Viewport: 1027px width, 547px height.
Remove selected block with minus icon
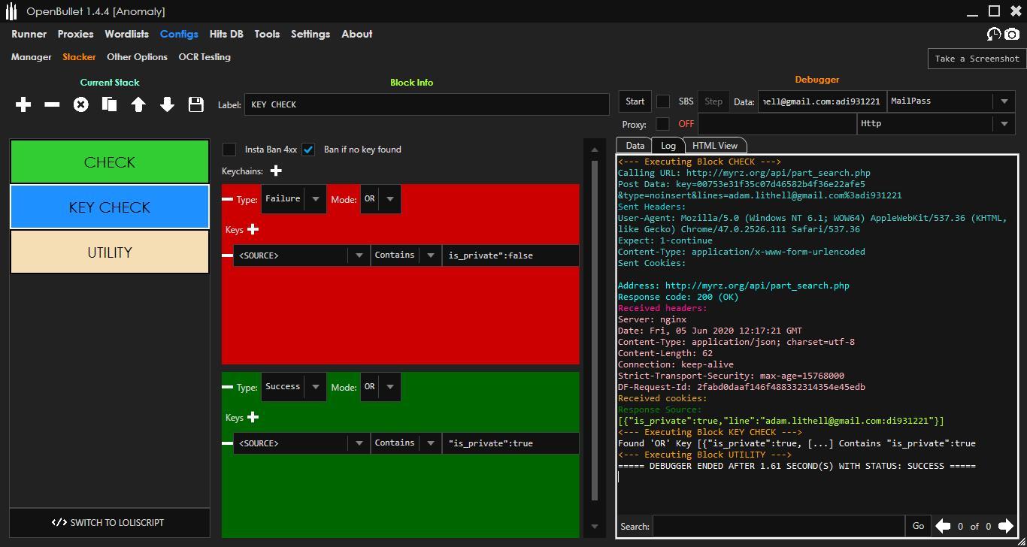point(52,104)
